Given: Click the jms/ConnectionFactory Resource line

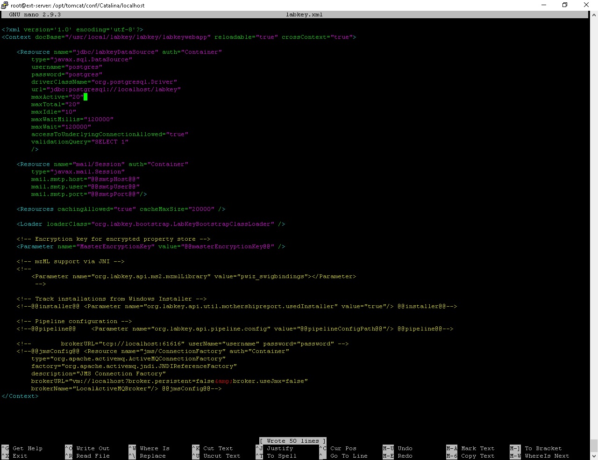Looking at the screenshot, I should click(x=153, y=351).
